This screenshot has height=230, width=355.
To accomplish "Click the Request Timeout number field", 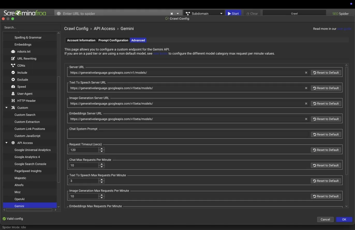I will pos(84,150).
